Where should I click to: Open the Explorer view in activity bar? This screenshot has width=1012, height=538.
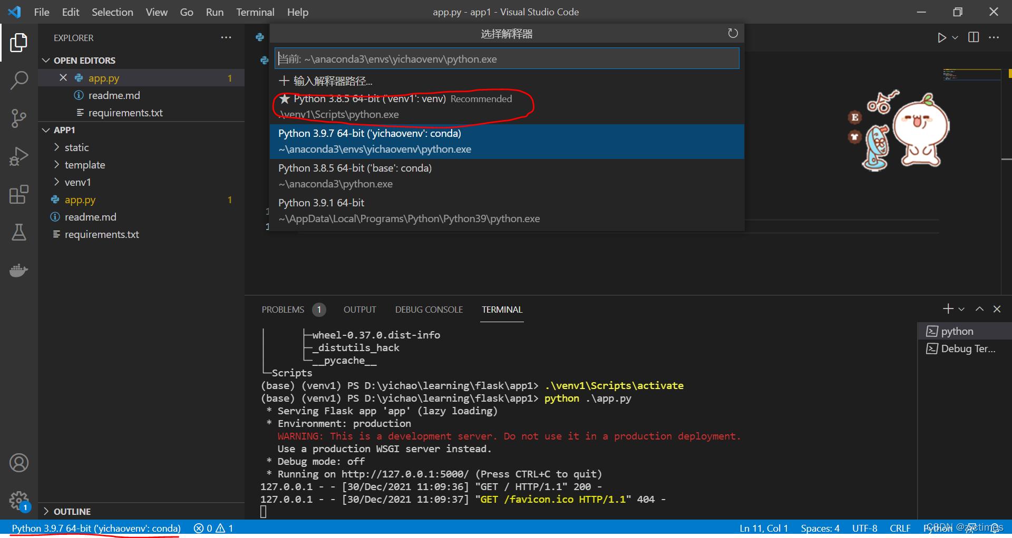coord(18,43)
